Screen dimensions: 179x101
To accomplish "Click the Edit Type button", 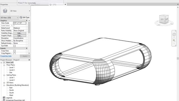I will (x=25, y=17).
